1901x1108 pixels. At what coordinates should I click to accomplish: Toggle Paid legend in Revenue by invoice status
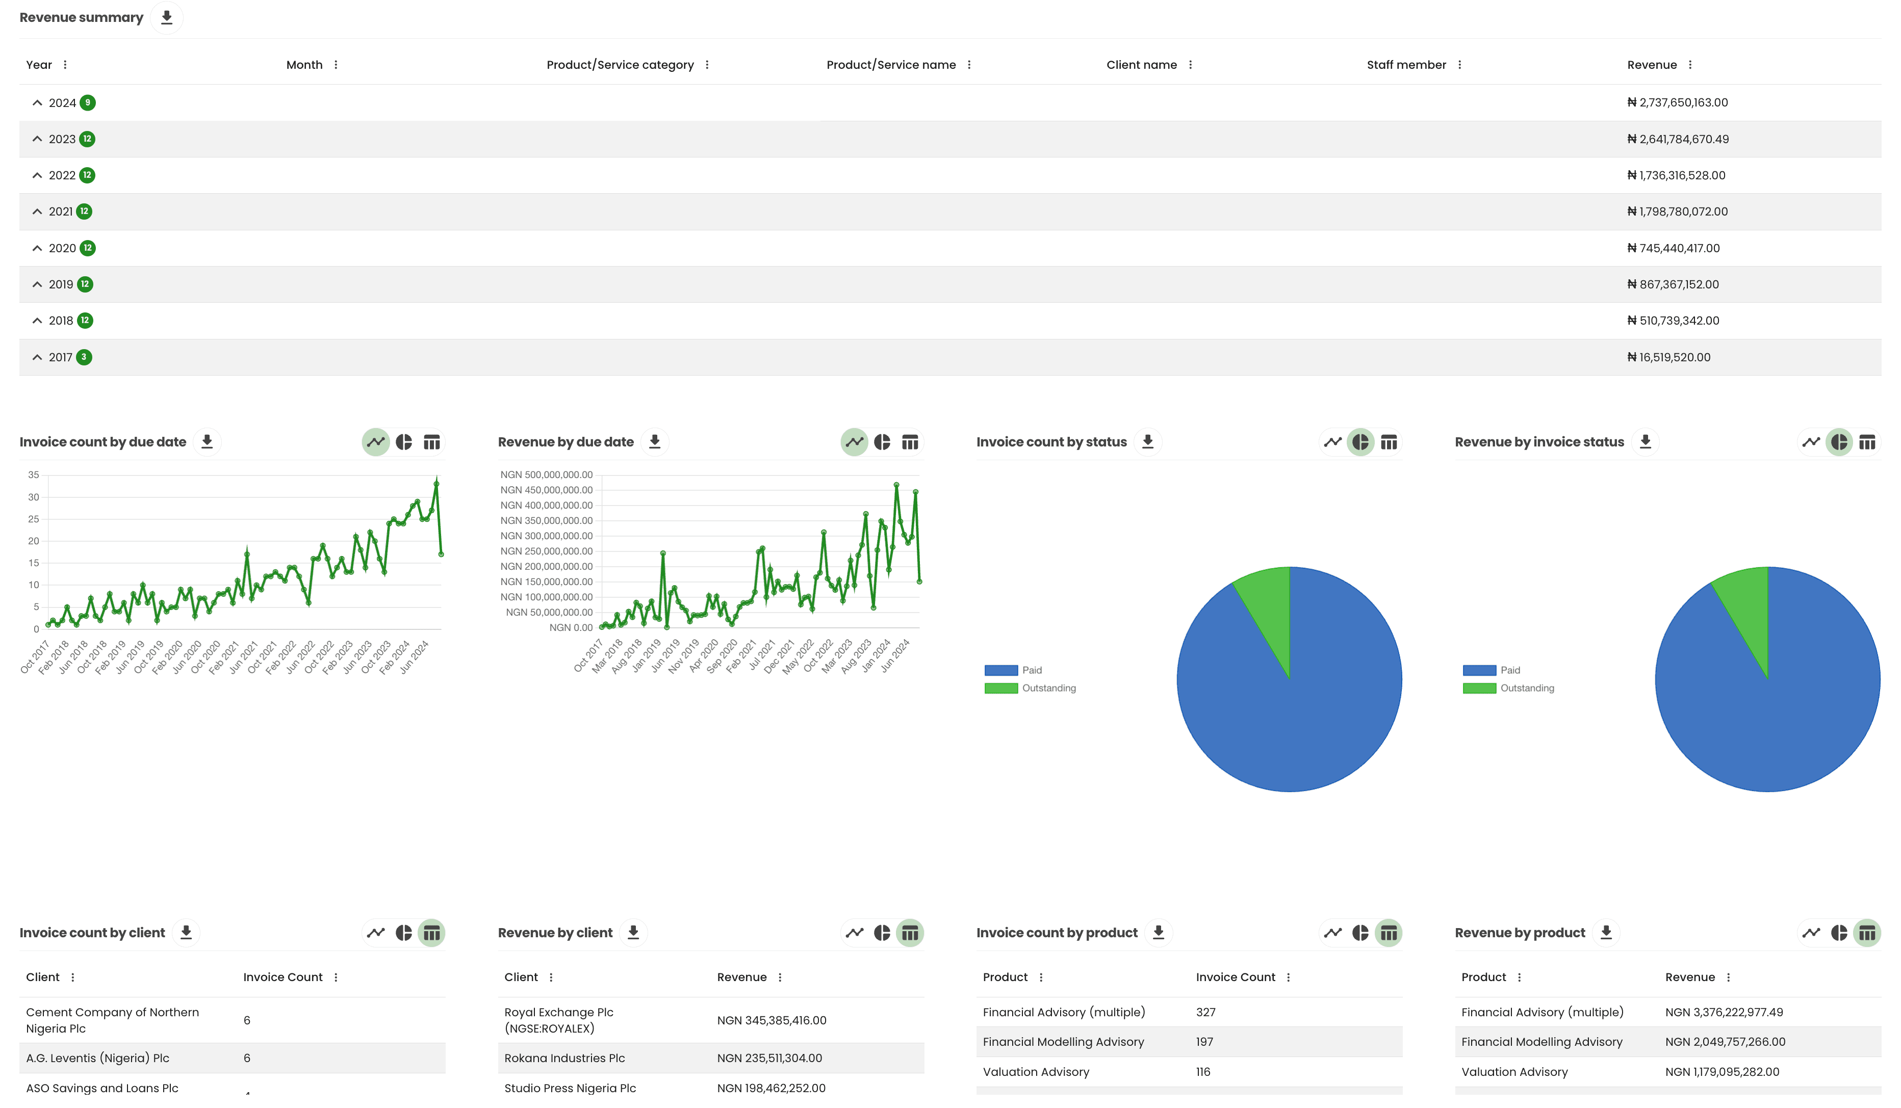tap(1492, 670)
